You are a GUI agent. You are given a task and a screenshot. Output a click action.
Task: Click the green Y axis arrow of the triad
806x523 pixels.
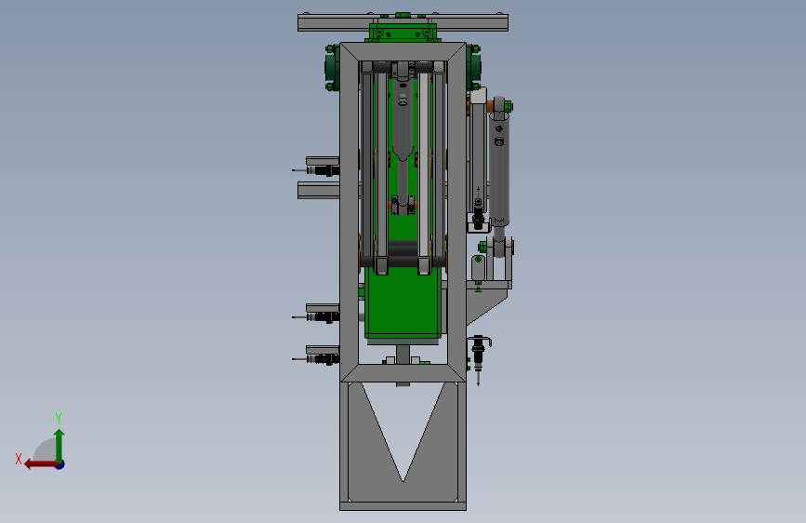click(59, 445)
